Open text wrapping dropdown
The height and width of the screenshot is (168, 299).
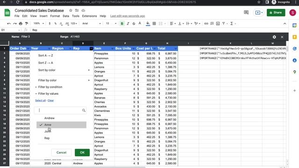[189, 23]
